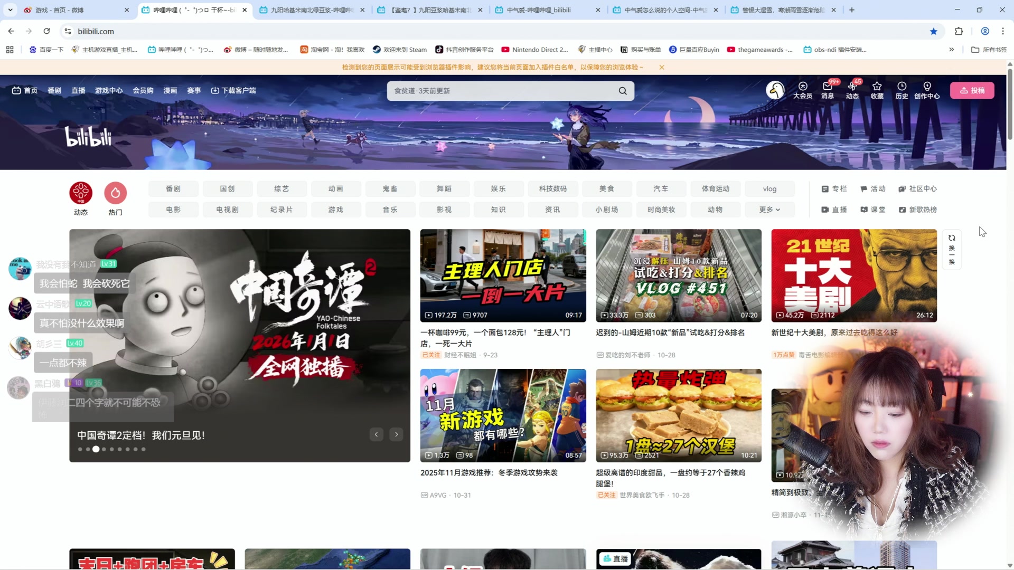Click the 动态 circular icon in sidebar
The width and height of the screenshot is (1014, 570).
[x=81, y=193]
